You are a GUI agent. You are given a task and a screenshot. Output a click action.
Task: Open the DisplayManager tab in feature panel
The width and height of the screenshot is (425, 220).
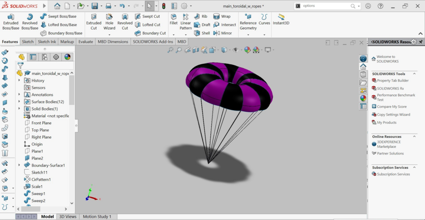point(67,57)
